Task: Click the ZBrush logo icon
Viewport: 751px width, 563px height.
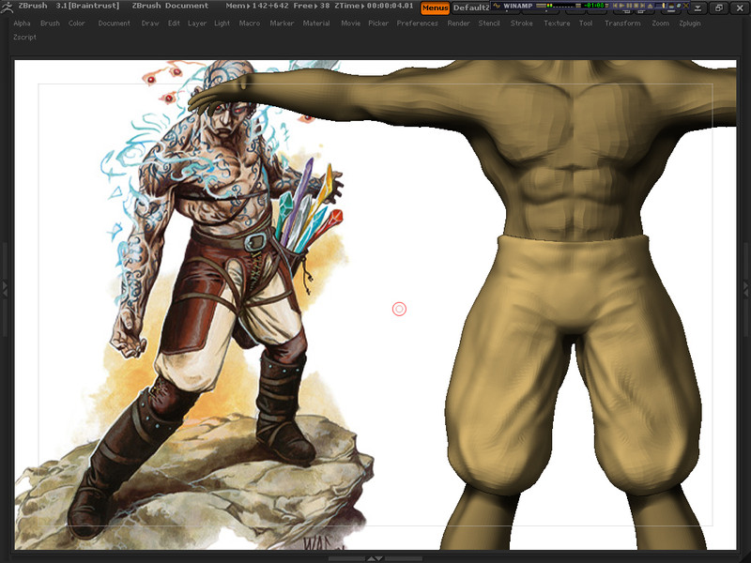Action: click(7, 7)
